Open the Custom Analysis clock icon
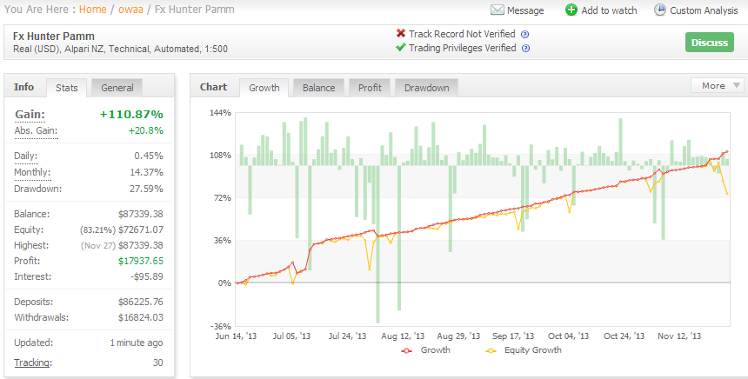 [660, 10]
